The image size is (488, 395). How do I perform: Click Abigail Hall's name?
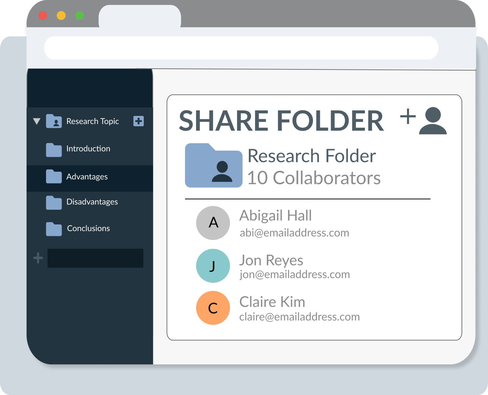point(276,215)
